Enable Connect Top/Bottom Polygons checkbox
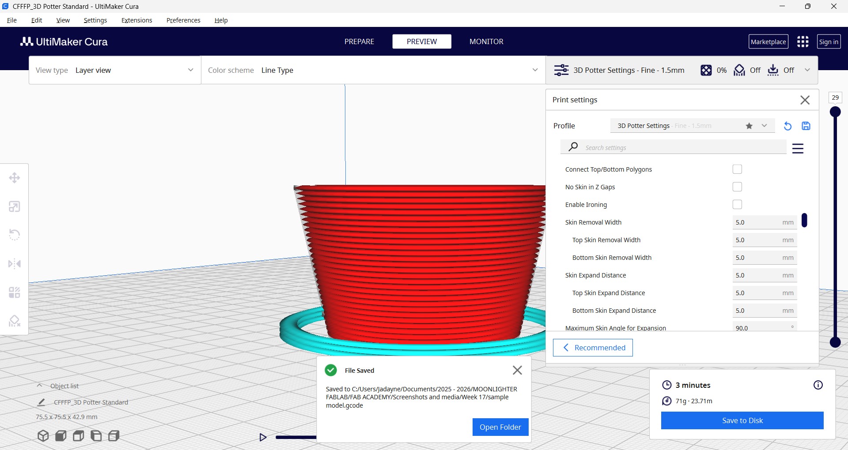 point(737,169)
